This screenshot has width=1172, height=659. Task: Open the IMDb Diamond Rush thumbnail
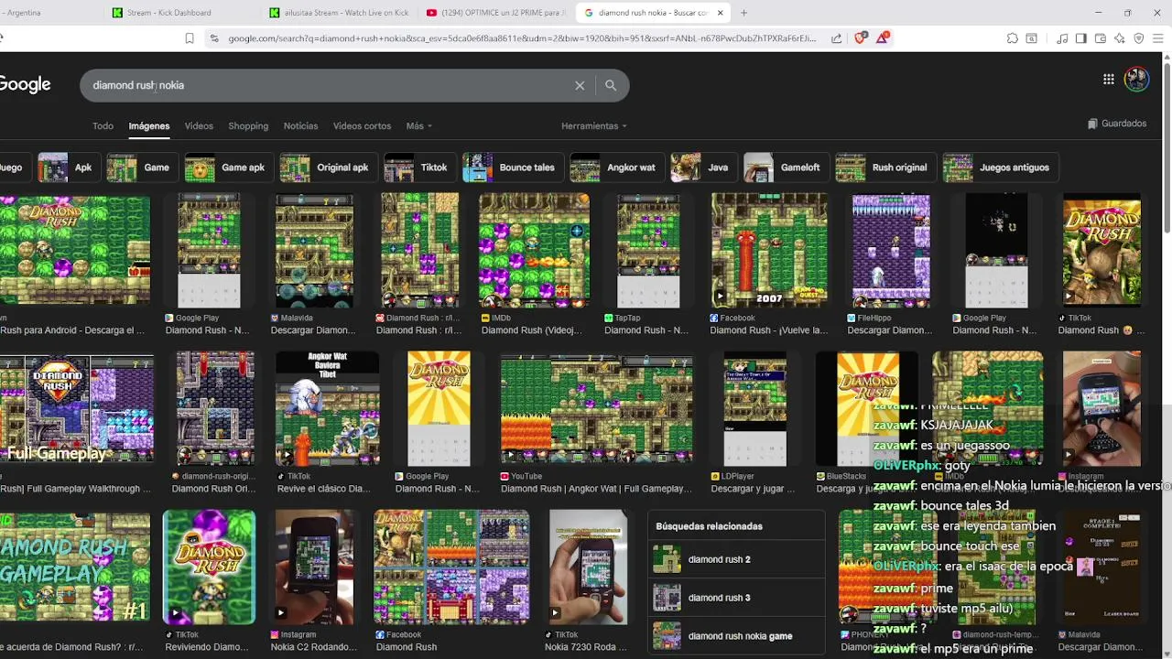(x=534, y=250)
